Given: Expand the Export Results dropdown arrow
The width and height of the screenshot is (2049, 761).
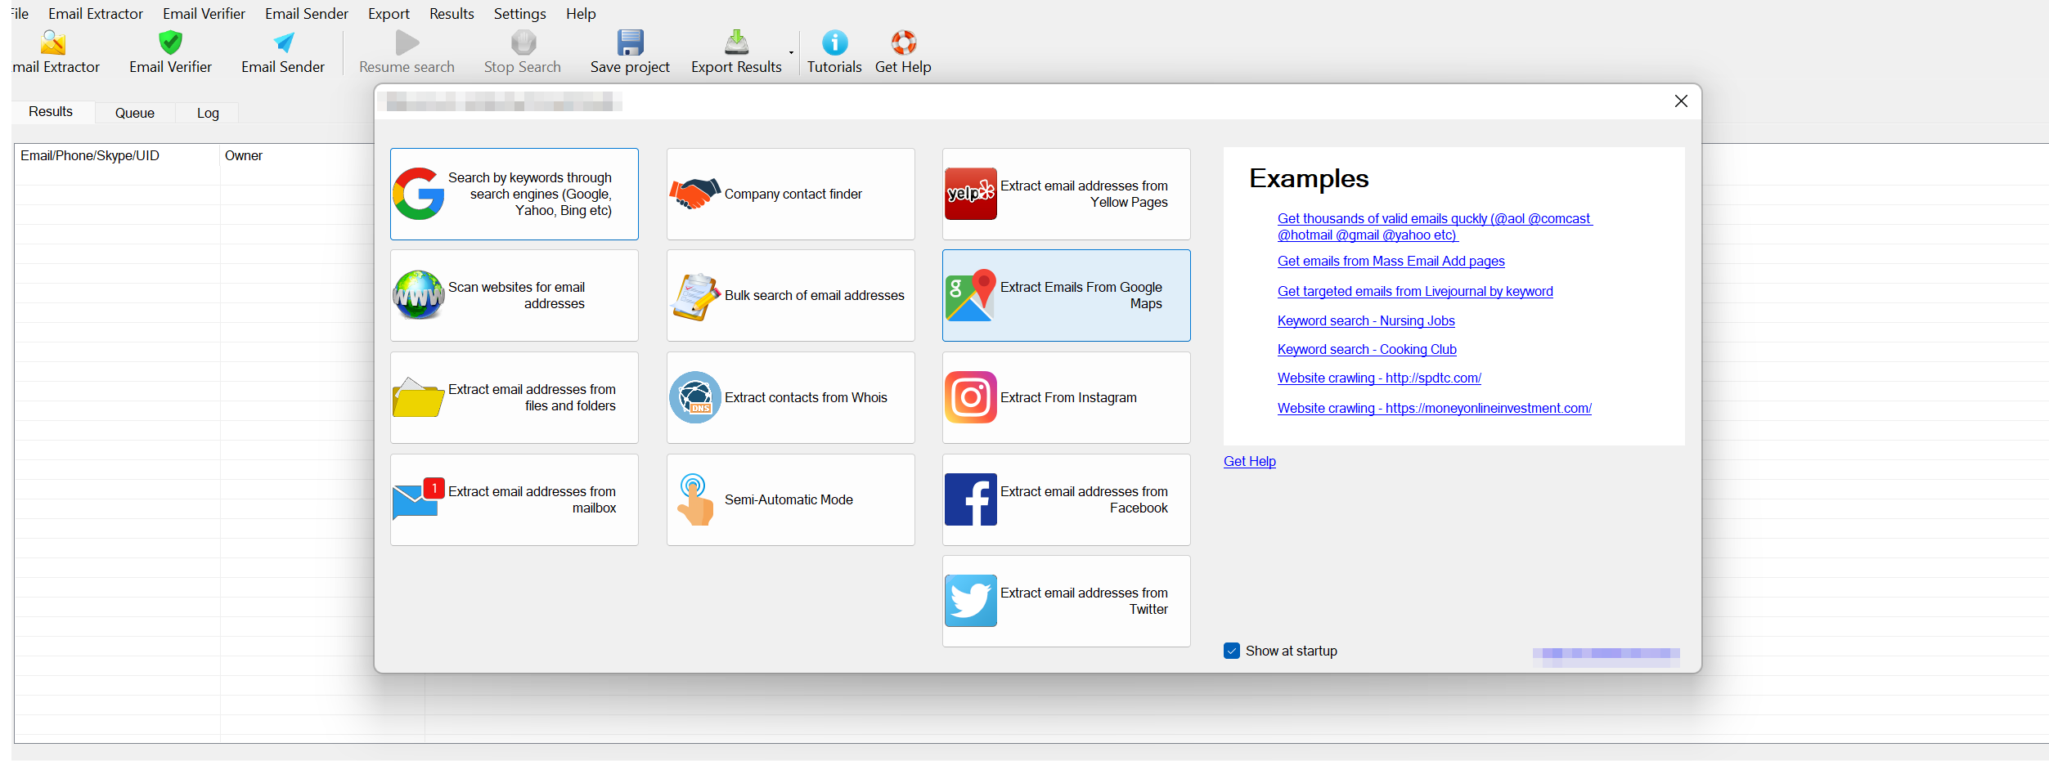Looking at the screenshot, I should 791,53.
